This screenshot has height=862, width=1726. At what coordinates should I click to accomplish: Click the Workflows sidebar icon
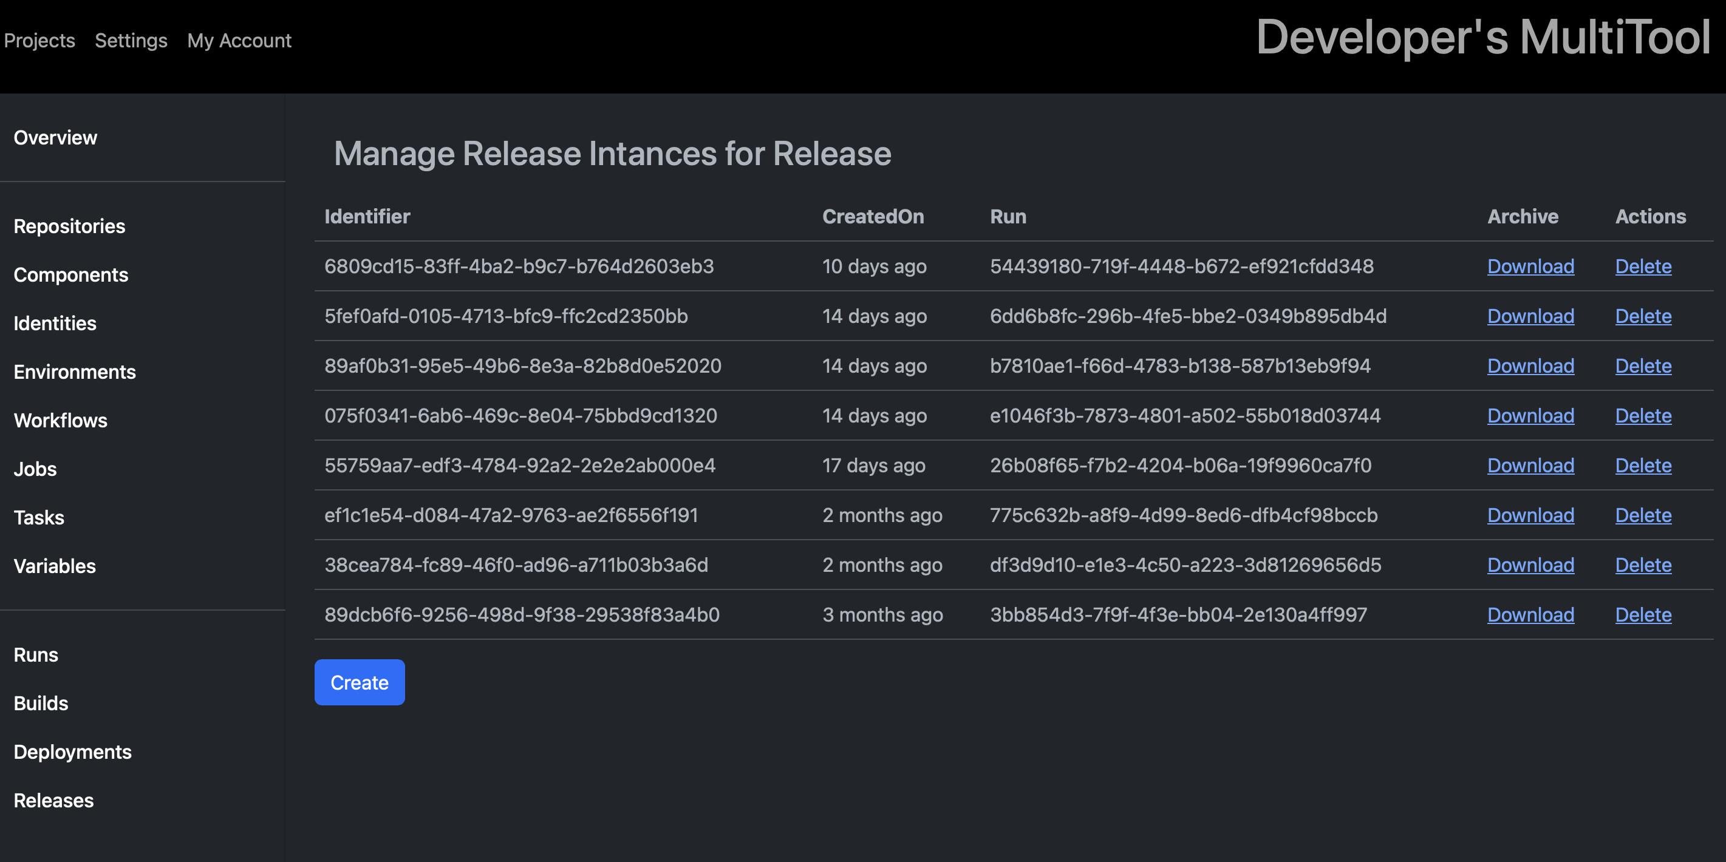(x=61, y=419)
